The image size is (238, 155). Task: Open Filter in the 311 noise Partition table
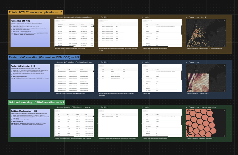click(102, 21)
